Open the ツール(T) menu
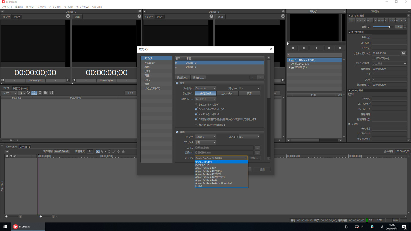Viewport: 411px width, 231px height. pyautogui.click(x=68, y=7)
